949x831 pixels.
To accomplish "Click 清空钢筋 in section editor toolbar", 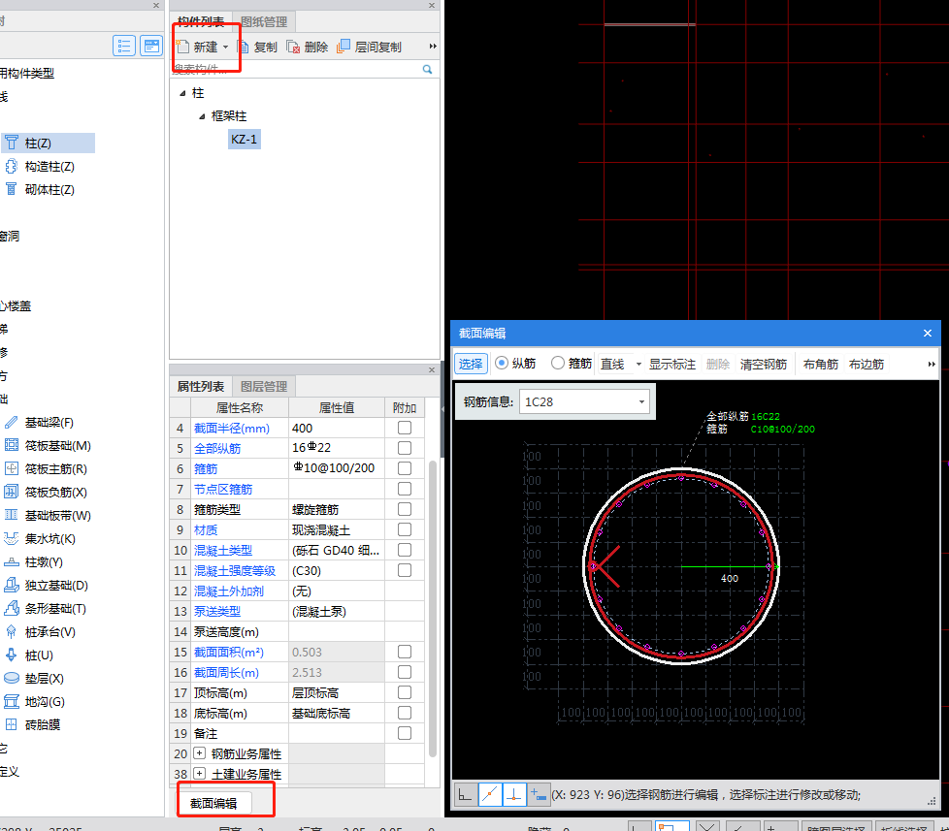I will [764, 364].
